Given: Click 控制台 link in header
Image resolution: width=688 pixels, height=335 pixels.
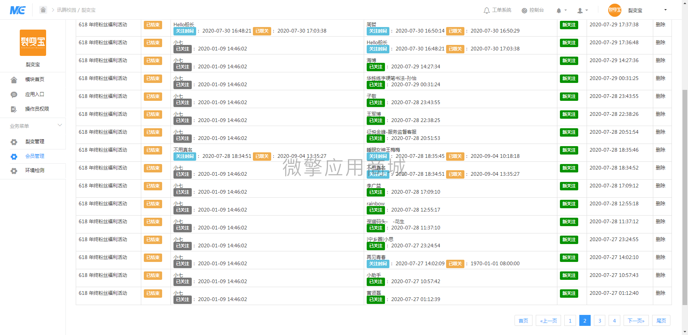Looking at the screenshot, I should tap(536, 10).
